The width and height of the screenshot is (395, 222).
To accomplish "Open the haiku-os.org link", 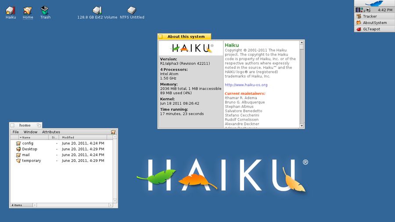I will click(246, 85).
